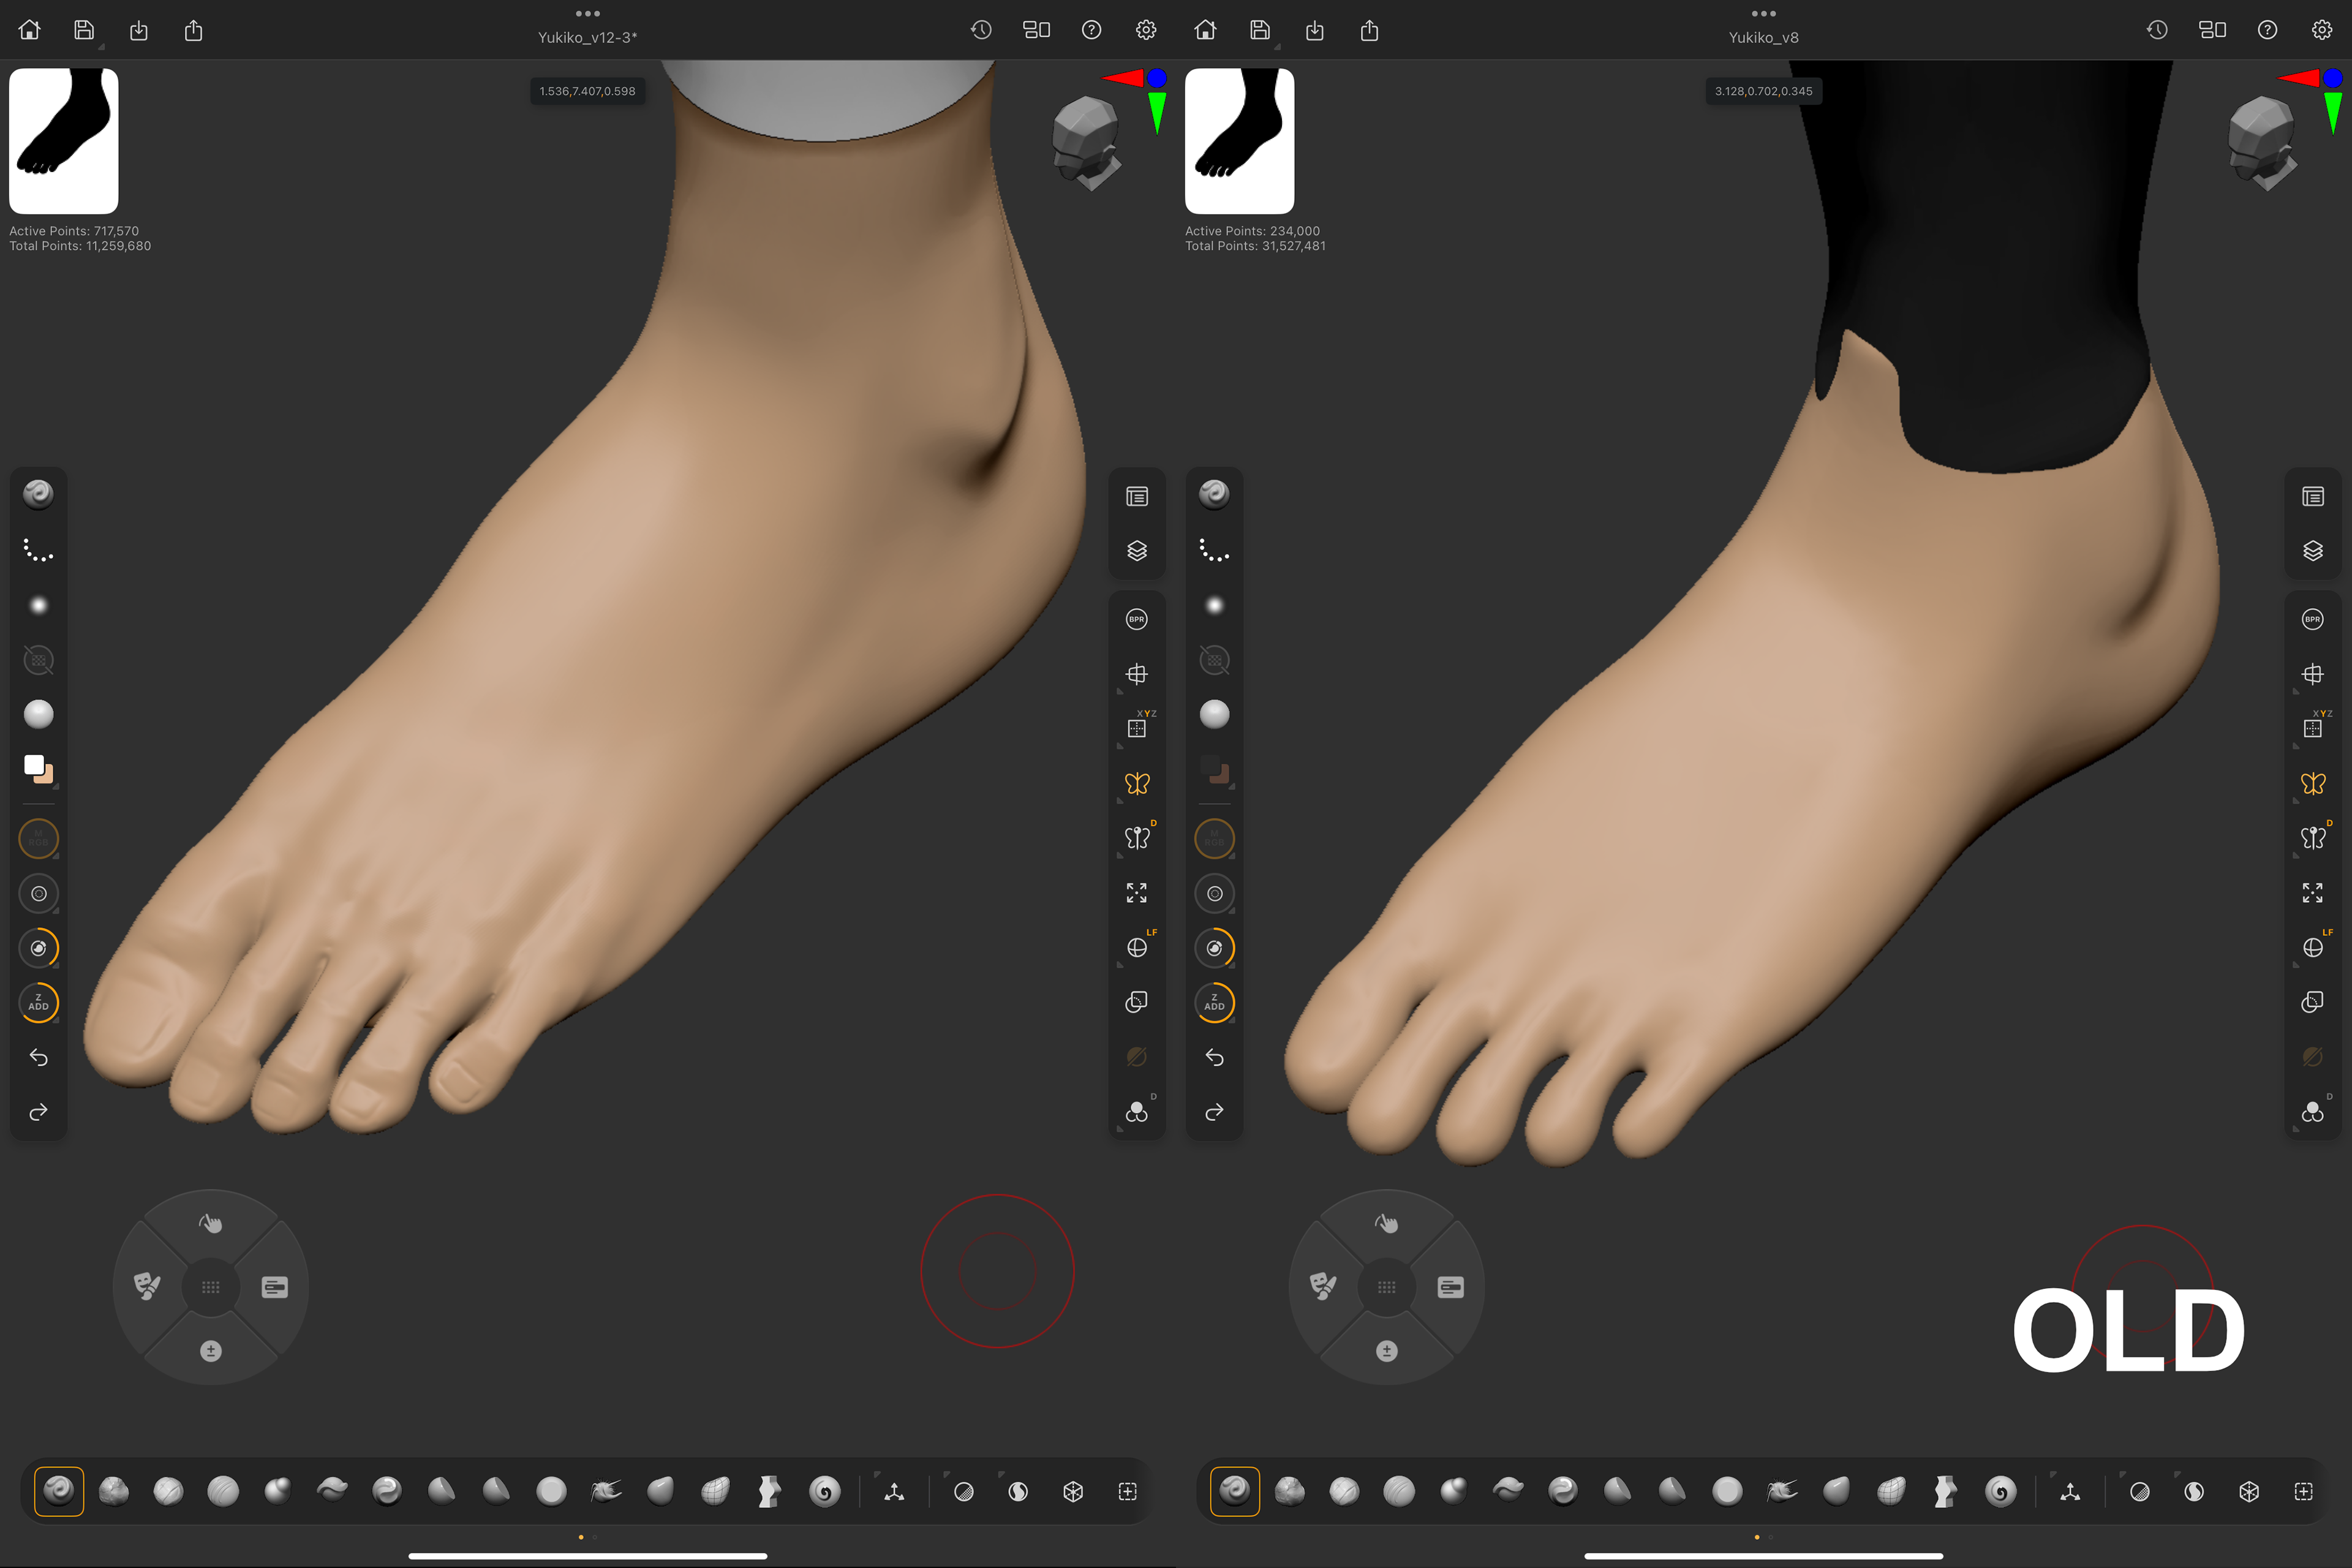Screen dimensions: 2352x1568
Task: Toggle local symmetry LF icon in right window
Action: click(2312, 947)
